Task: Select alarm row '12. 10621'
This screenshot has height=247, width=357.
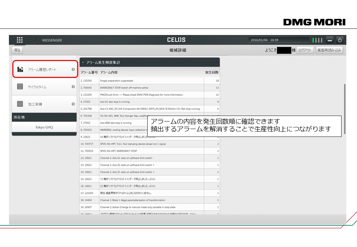Action: [150, 158]
